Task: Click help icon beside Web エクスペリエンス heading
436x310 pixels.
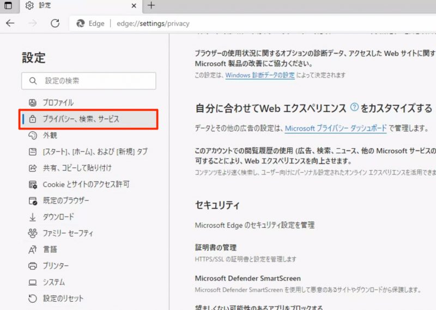Action: (x=354, y=107)
